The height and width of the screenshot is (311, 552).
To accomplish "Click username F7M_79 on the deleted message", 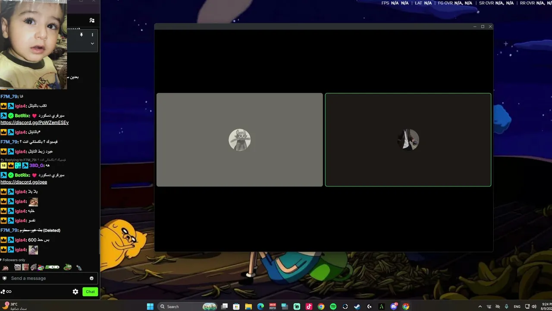I will (x=9, y=231).
